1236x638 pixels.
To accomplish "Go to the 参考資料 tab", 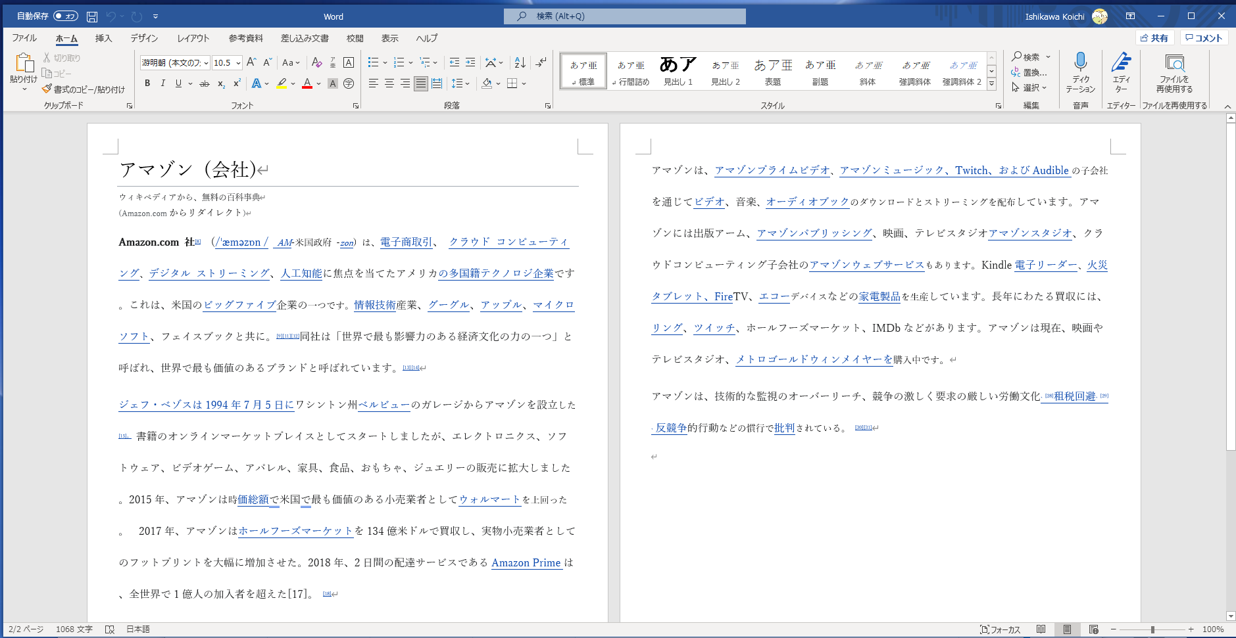I will pos(245,38).
